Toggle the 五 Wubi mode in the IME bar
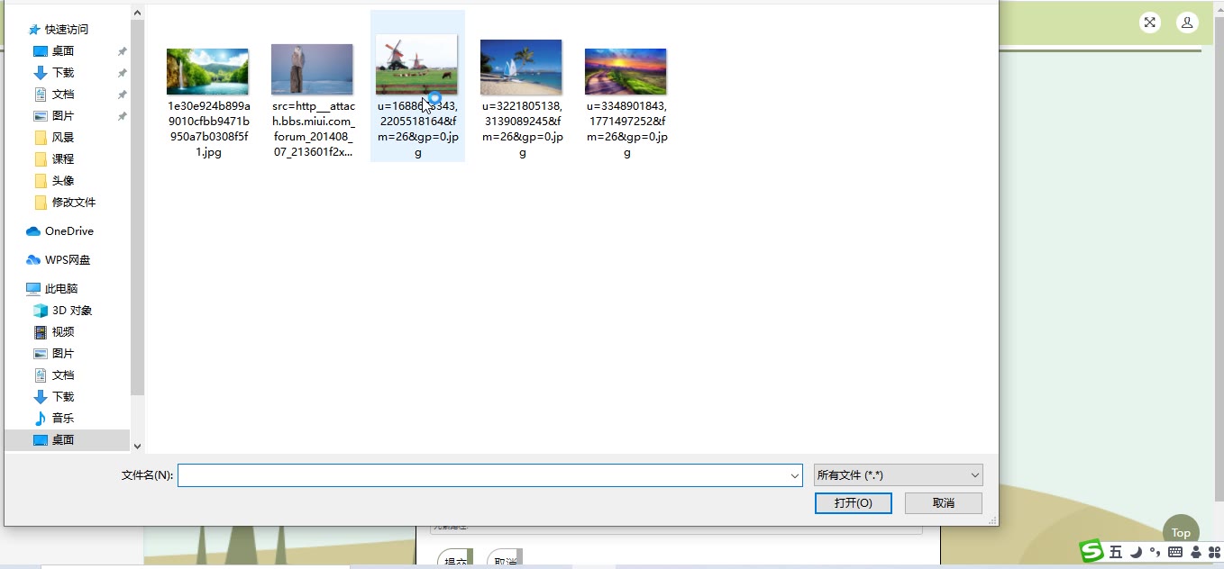The width and height of the screenshot is (1224, 569). 1116,552
